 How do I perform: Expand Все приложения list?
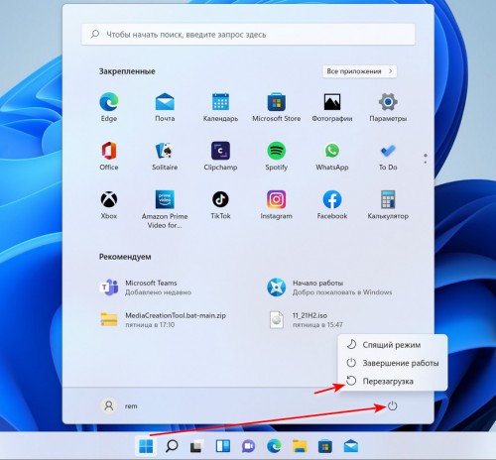[359, 71]
